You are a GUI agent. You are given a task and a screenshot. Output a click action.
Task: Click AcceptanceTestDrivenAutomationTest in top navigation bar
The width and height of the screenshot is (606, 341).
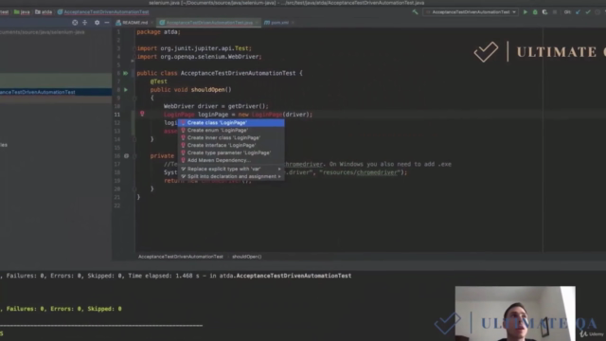pyautogui.click(x=103, y=12)
